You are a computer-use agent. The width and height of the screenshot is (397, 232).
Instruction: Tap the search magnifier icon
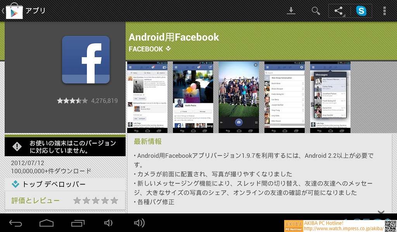(316, 11)
